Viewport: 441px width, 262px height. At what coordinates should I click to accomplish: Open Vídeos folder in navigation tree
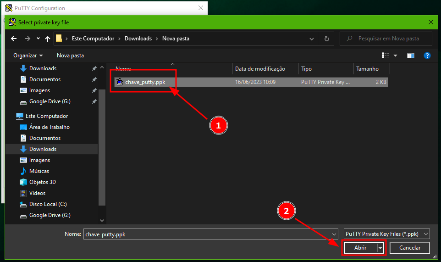click(x=37, y=193)
